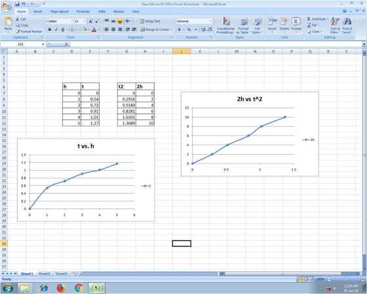Increase font size with Grow Font

90,22
